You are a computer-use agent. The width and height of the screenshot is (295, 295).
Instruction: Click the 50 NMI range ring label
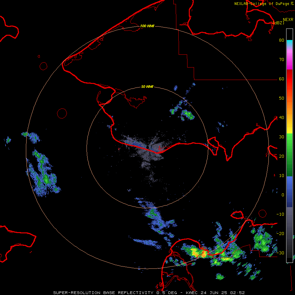(x=147, y=87)
